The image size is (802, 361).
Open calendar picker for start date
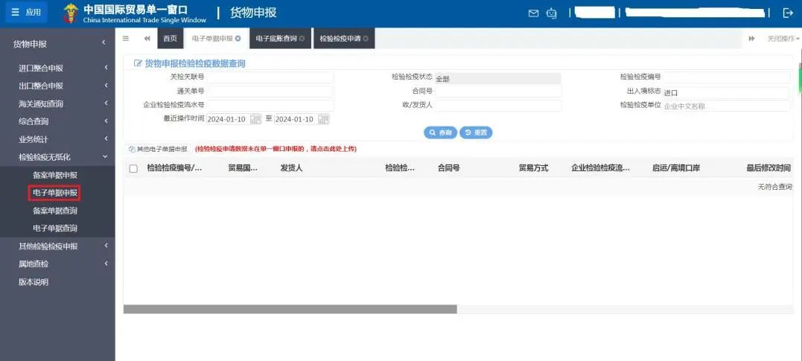(255, 119)
